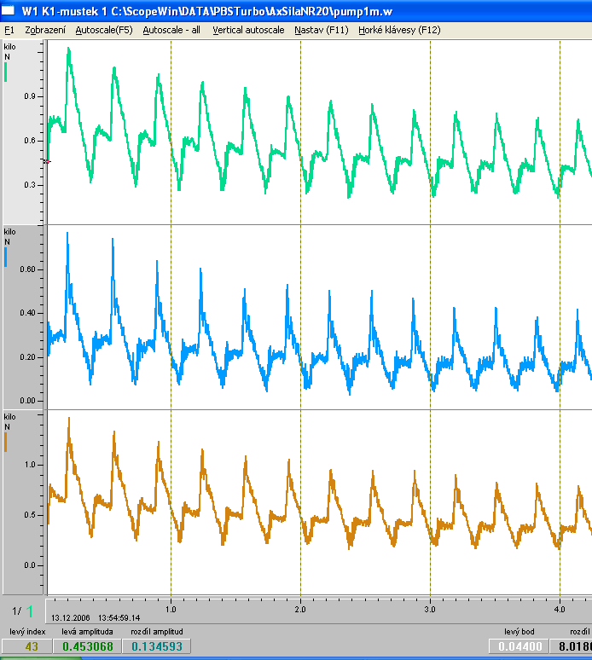This screenshot has width=592, height=660.
Task: Click the window icon in title bar
Action: coord(8,10)
